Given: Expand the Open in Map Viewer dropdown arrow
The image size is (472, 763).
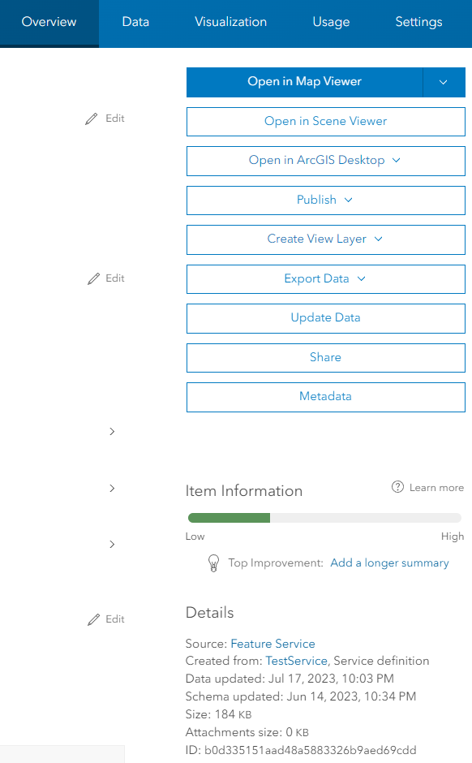Looking at the screenshot, I should 444,82.
